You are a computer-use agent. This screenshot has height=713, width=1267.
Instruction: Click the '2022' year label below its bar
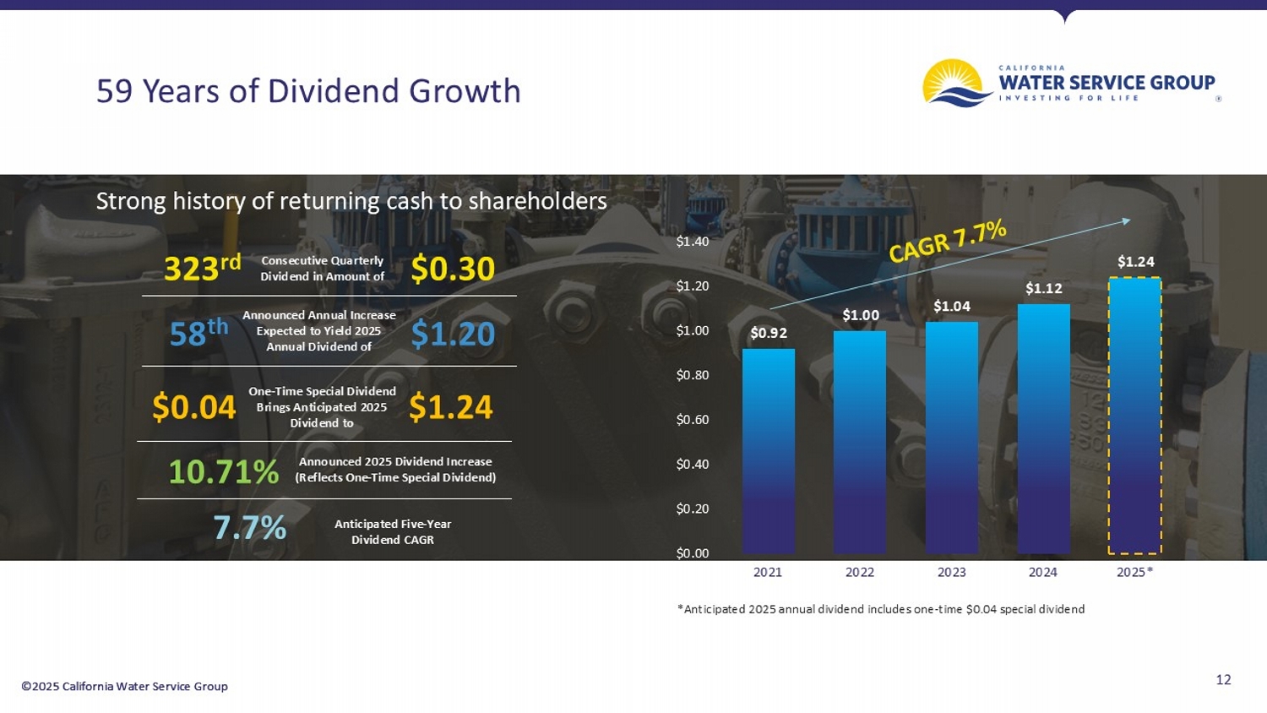coord(859,572)
